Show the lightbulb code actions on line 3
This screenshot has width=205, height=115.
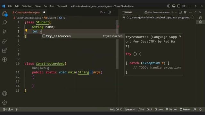[x=26, y=31]
